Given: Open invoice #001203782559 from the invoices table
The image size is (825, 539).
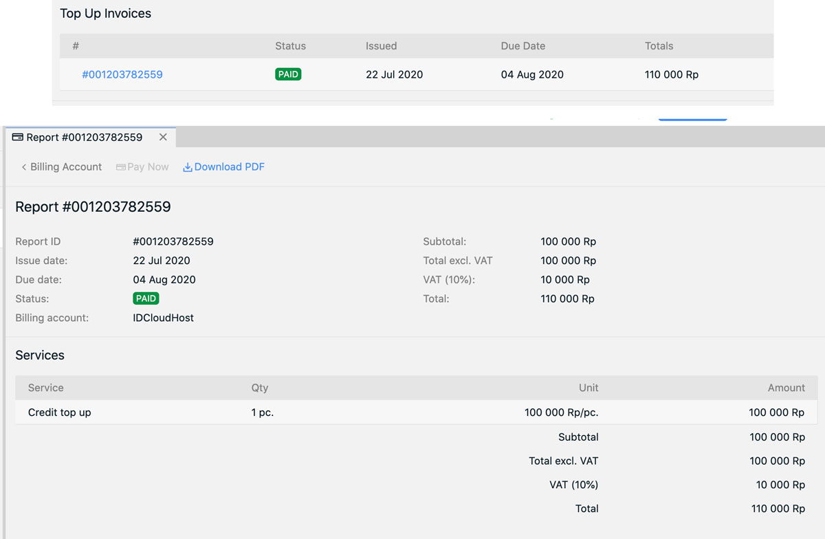Looking at the screenshot, I should coord(122,74).
